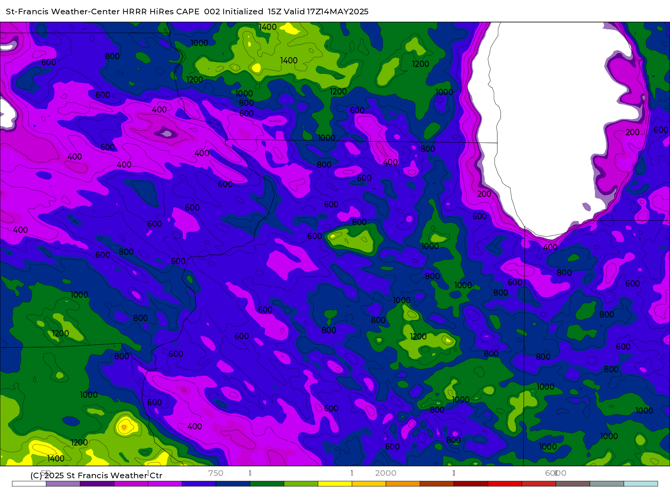The height and width of the screenshot is (488, 670).
Task: Click the dark green legend swatch
Action: (267, 484)
